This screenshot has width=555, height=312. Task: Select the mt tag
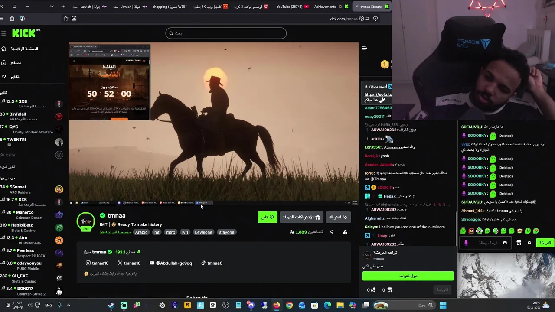(157, 232)
